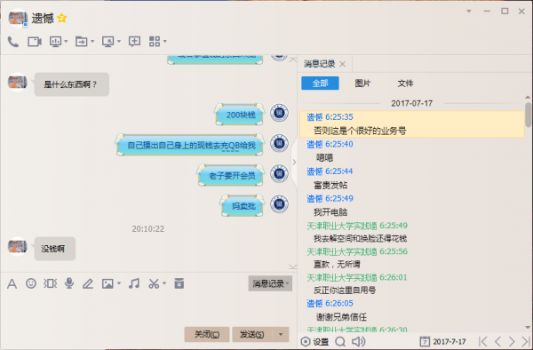The image size is (533, 350).
Task: Open the window menu dropdown triangle in title bar
Action: point(469,12)
